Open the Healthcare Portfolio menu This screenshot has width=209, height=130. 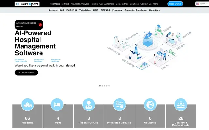coord(59,4)
